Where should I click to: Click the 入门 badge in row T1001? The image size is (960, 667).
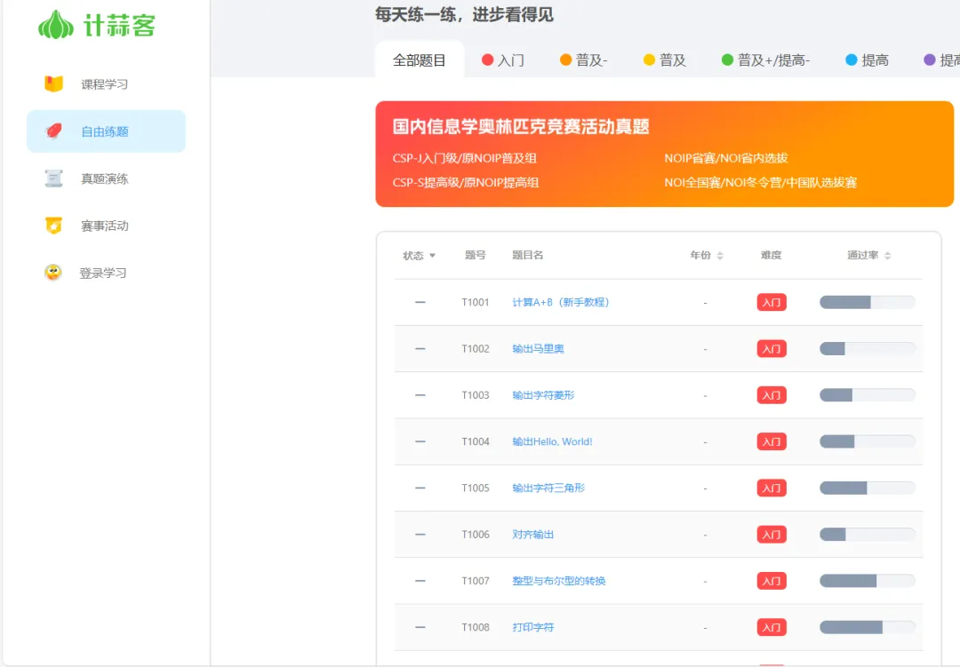(772, 302)
